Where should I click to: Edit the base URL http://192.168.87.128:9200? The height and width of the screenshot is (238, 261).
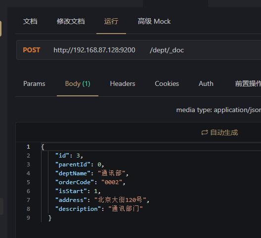(x=94, y=50)
